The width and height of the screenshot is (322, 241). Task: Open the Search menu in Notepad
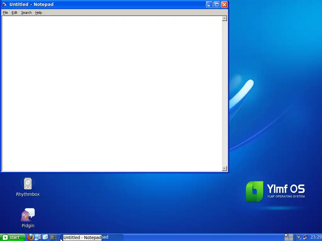tap(26, 13)
